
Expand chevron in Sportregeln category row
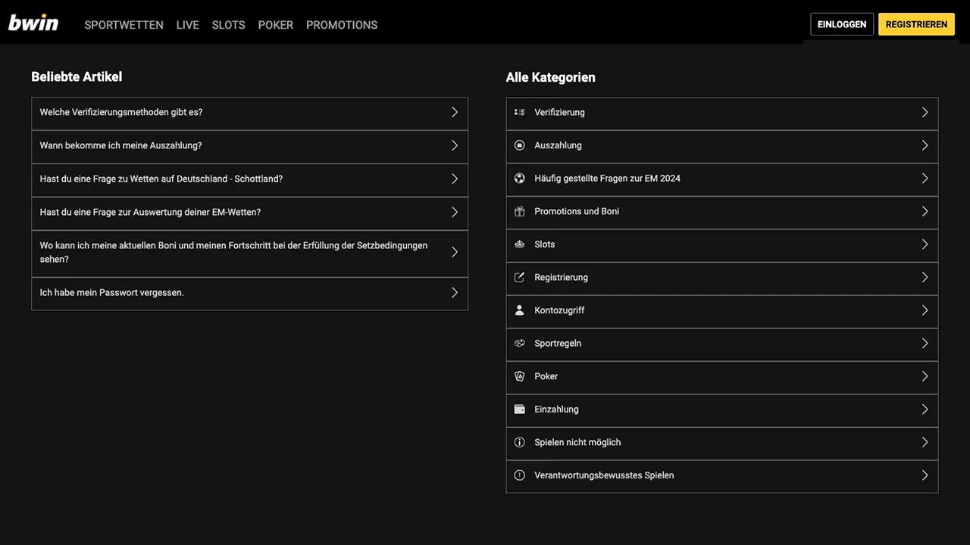click(x=925, y=343)
